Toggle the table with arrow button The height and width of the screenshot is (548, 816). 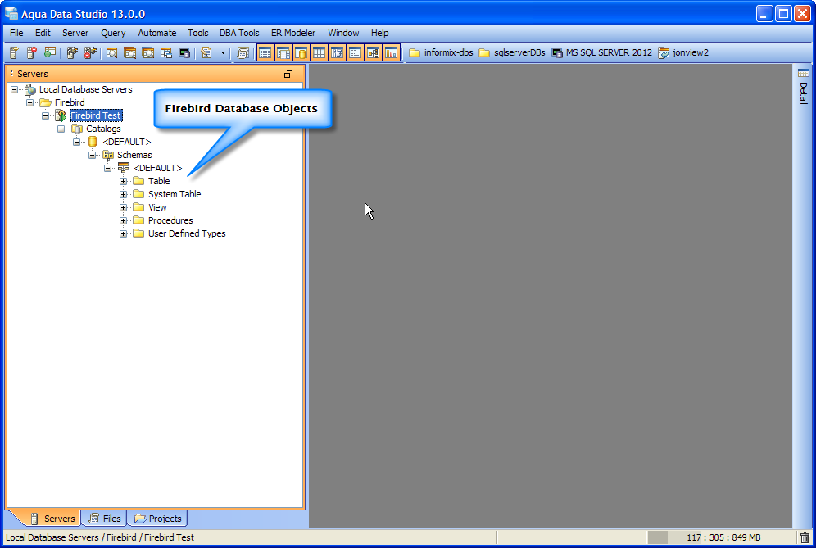click(x=338, y=52)
